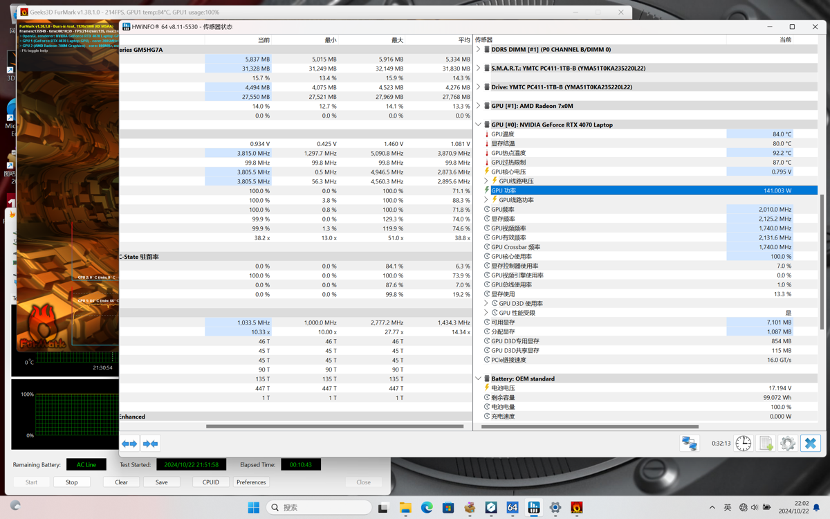This screenshot has height=519, width=830.
Task: Collapse the Battery: OEM standard group
Action: coord(478,379)
